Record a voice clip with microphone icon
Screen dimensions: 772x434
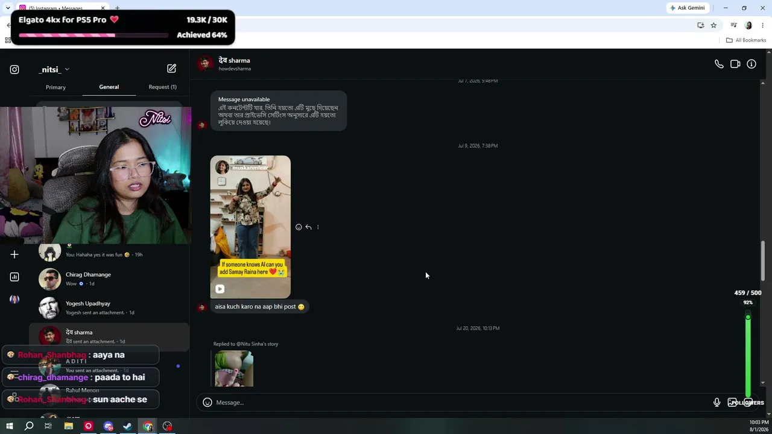[717, 402]
